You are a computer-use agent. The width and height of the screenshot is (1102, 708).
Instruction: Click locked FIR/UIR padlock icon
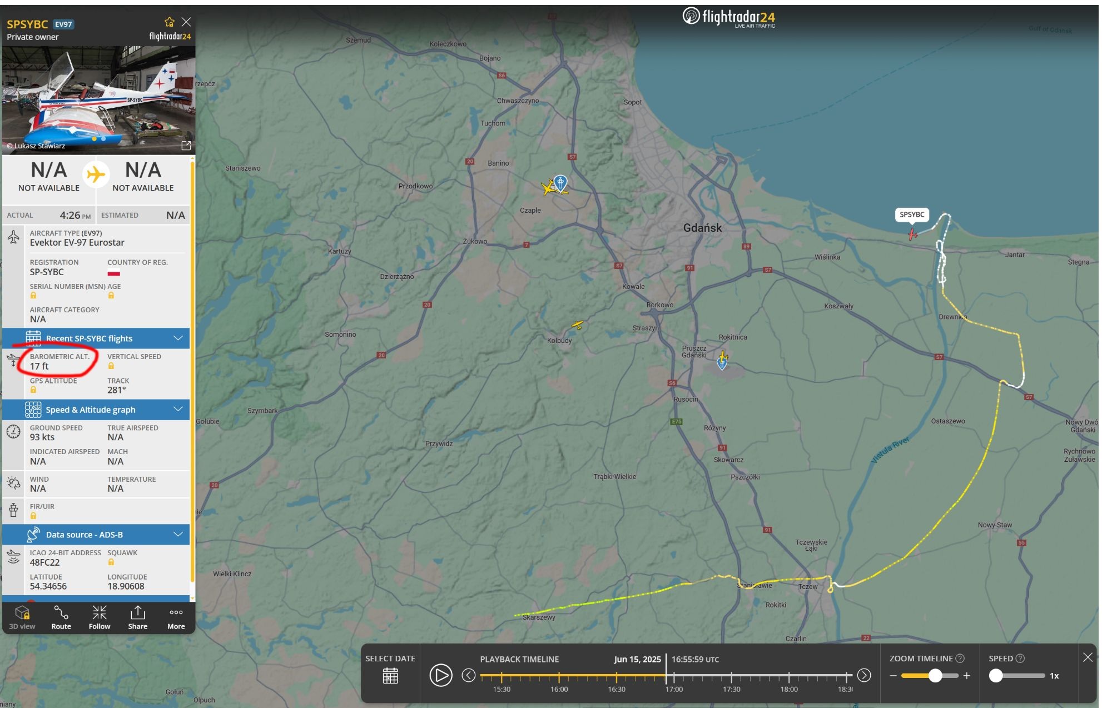(33, 516)
